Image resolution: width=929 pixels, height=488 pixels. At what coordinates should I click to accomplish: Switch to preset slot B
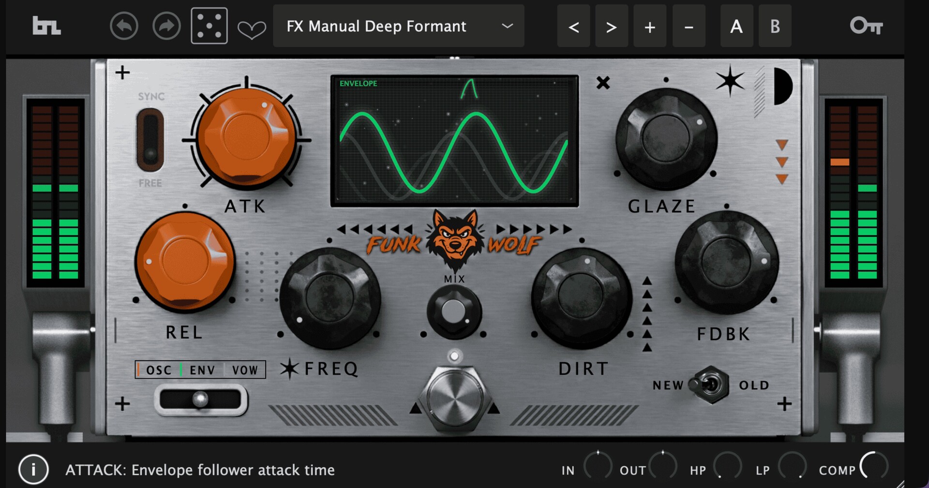(x=775, y=27)
